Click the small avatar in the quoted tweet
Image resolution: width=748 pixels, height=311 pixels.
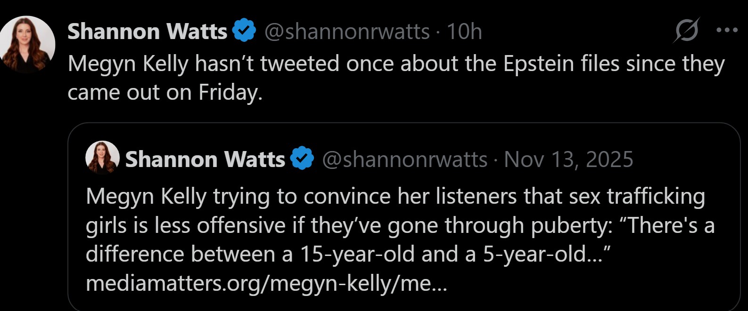(102, 158)
